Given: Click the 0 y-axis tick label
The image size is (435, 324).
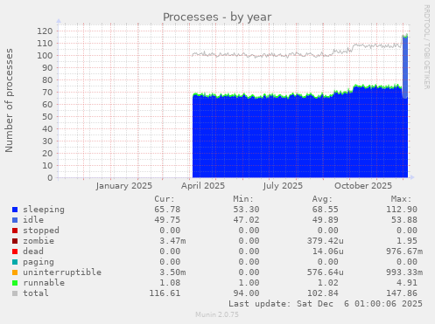Looking at the screenshot, I should (51, 178).
